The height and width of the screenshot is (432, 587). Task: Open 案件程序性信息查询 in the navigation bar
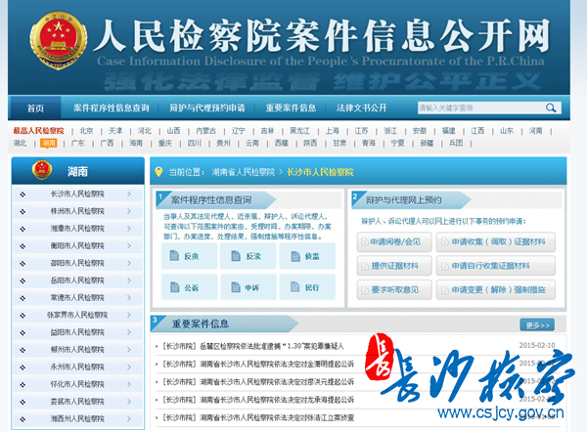(112, 108)
